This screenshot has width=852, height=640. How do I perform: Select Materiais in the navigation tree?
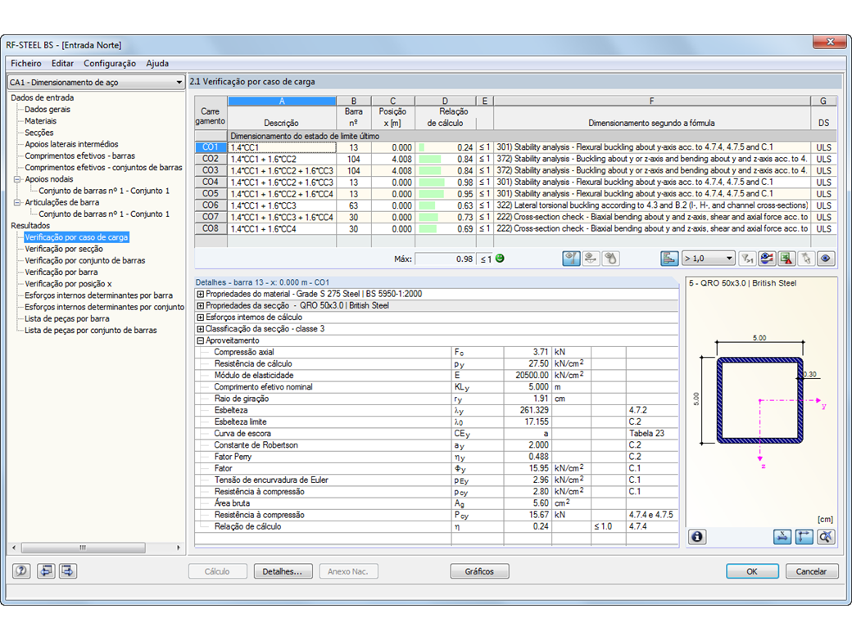[40, 121]
